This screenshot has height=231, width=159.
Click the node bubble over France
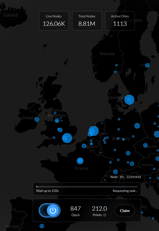point(80,161)
